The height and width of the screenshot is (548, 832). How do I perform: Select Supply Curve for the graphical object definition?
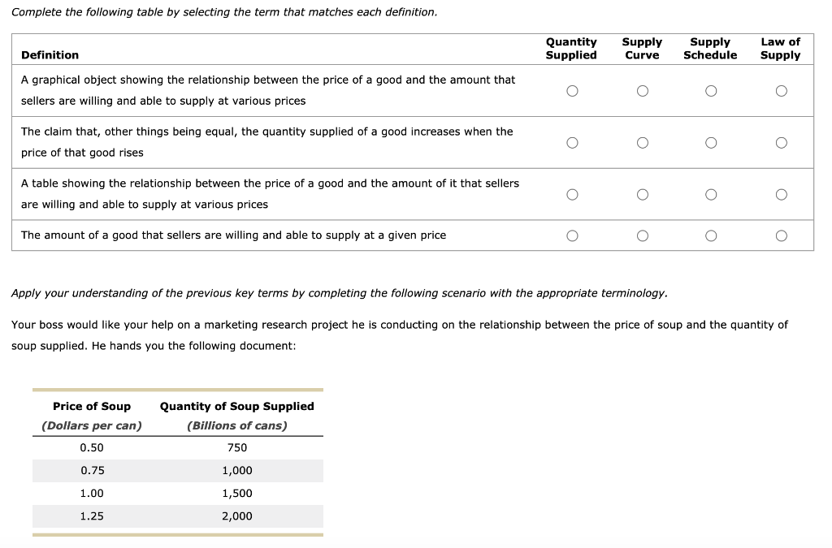tap(643, 90)
